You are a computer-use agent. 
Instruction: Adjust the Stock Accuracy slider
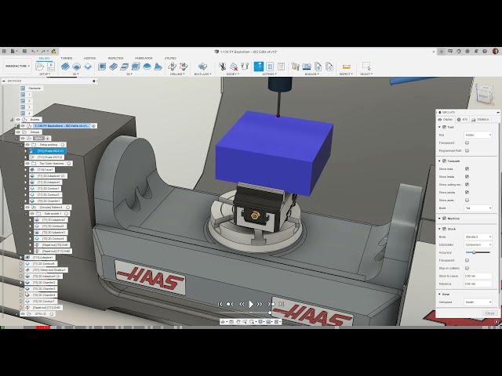pos(477,252)
